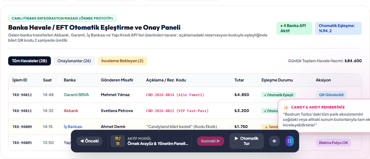Click the 4 Banka API Aktif badge
The height and width of the screenshot is (159, 370).
(294, 28)
